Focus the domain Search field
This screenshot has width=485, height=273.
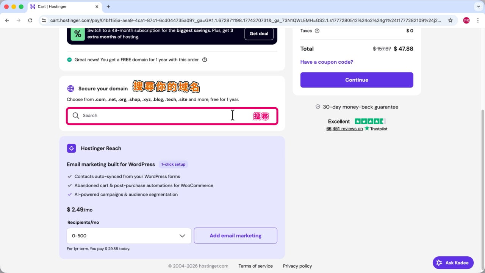pyautogui.click(x=172, y=116)
